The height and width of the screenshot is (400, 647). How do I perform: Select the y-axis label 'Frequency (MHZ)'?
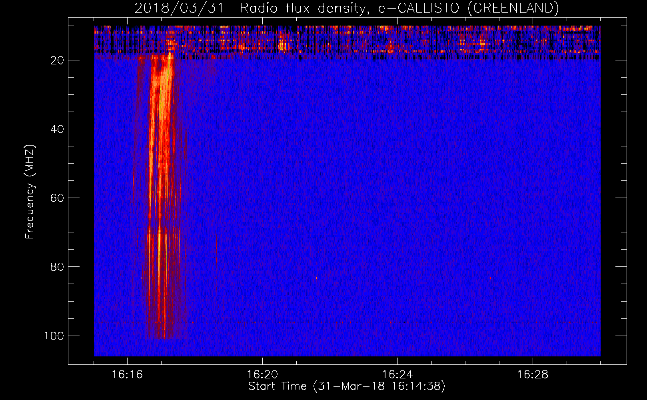pyautogui.click(x=30, y=192)
